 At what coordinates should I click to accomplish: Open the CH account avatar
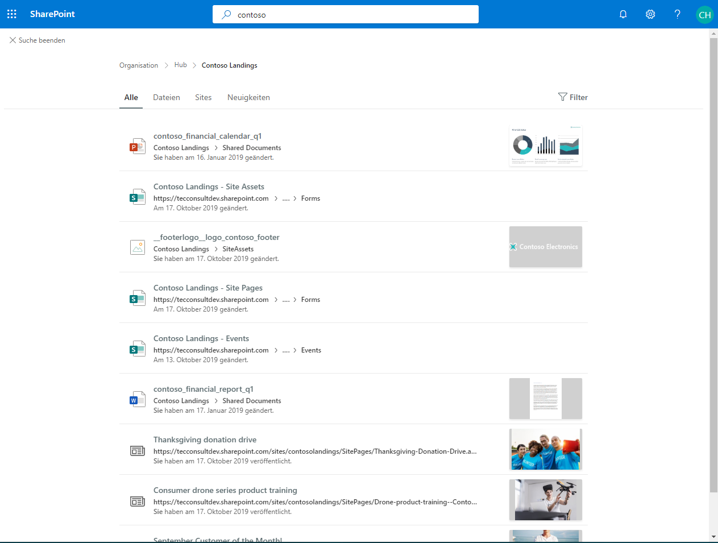[x=705, y=15]
